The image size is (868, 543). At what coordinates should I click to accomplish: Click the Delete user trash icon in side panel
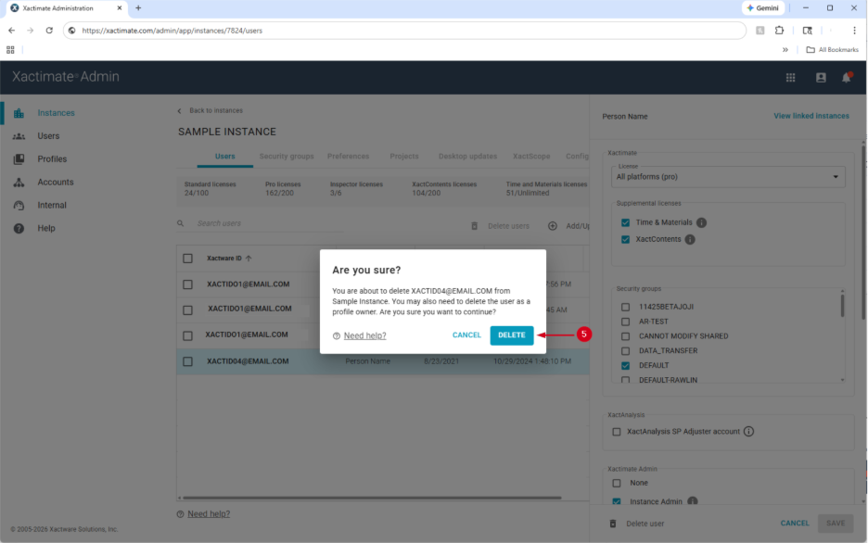tap(613, 524)
